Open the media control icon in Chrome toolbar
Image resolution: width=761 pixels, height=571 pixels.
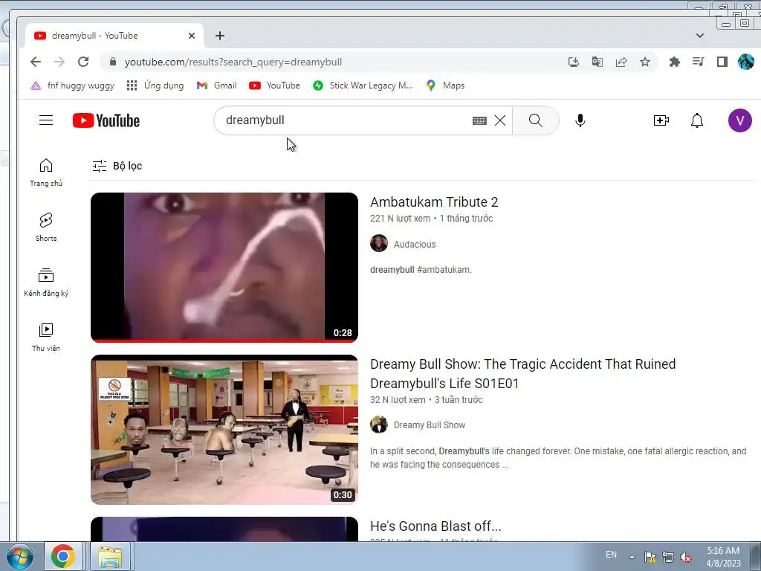[x=699, y=62]
